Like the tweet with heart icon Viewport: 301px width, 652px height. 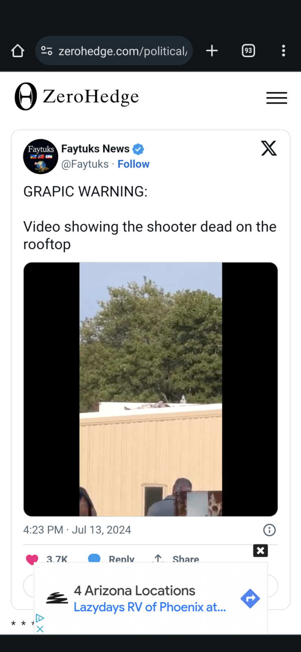[32, 559]
